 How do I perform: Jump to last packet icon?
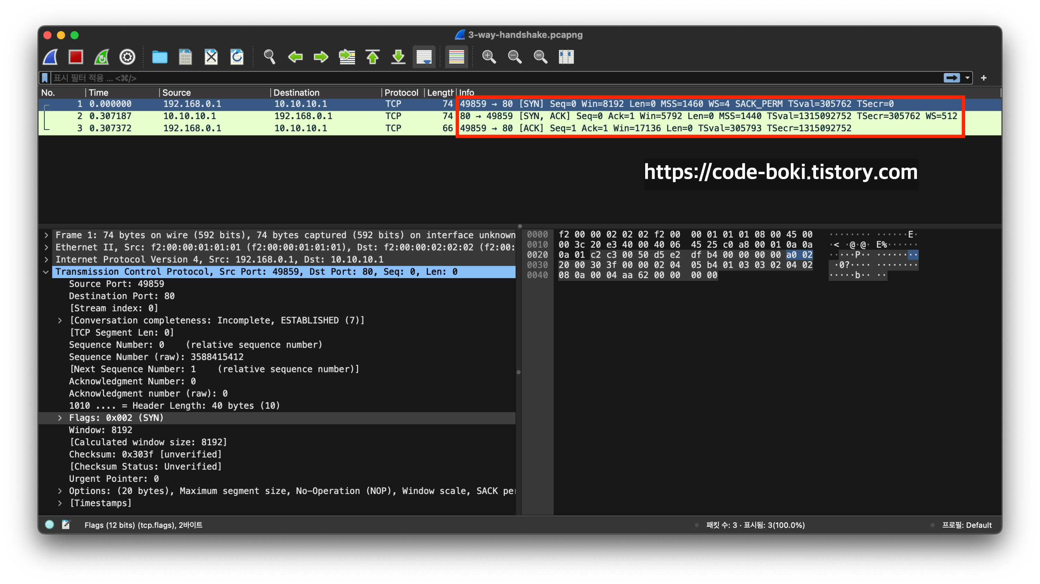pyautogui.click(x=398, y=57)
